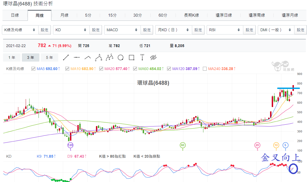Click the MA120 marker on the chart axis

click(70, 145)
